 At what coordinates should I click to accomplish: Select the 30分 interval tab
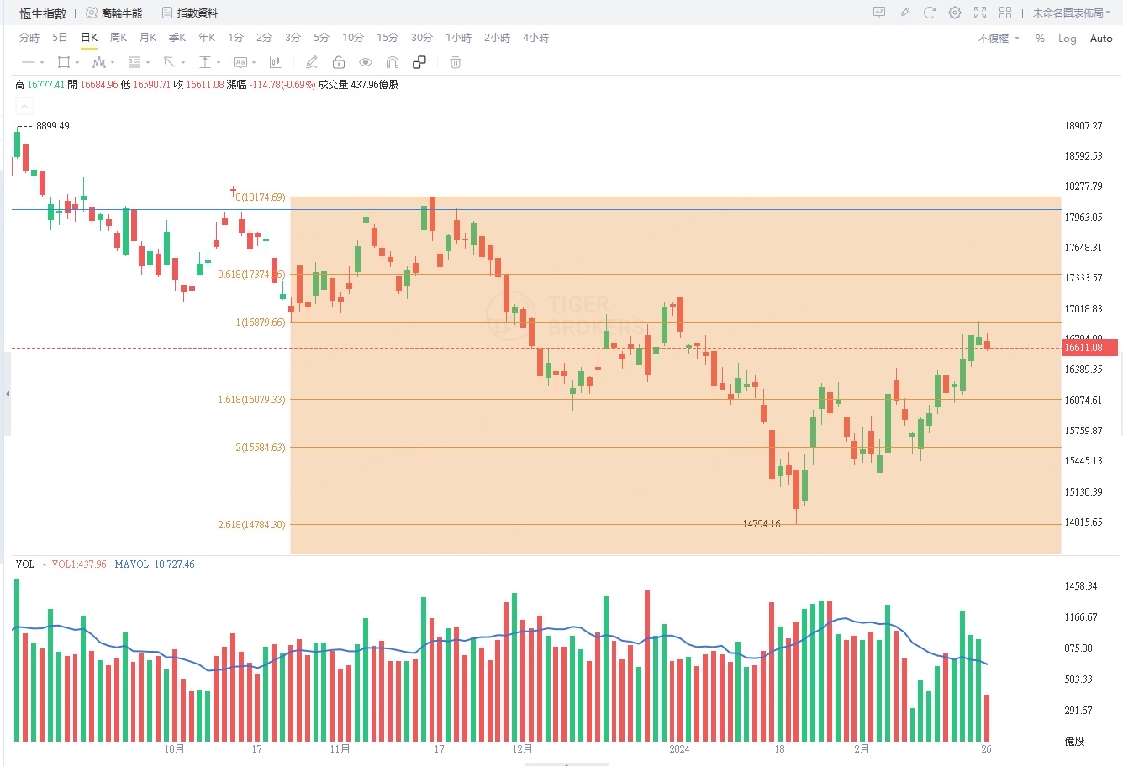422,38
